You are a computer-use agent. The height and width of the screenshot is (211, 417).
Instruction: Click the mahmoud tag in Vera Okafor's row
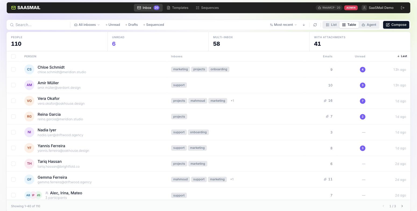pyautogui.click(x=198, y=101)
